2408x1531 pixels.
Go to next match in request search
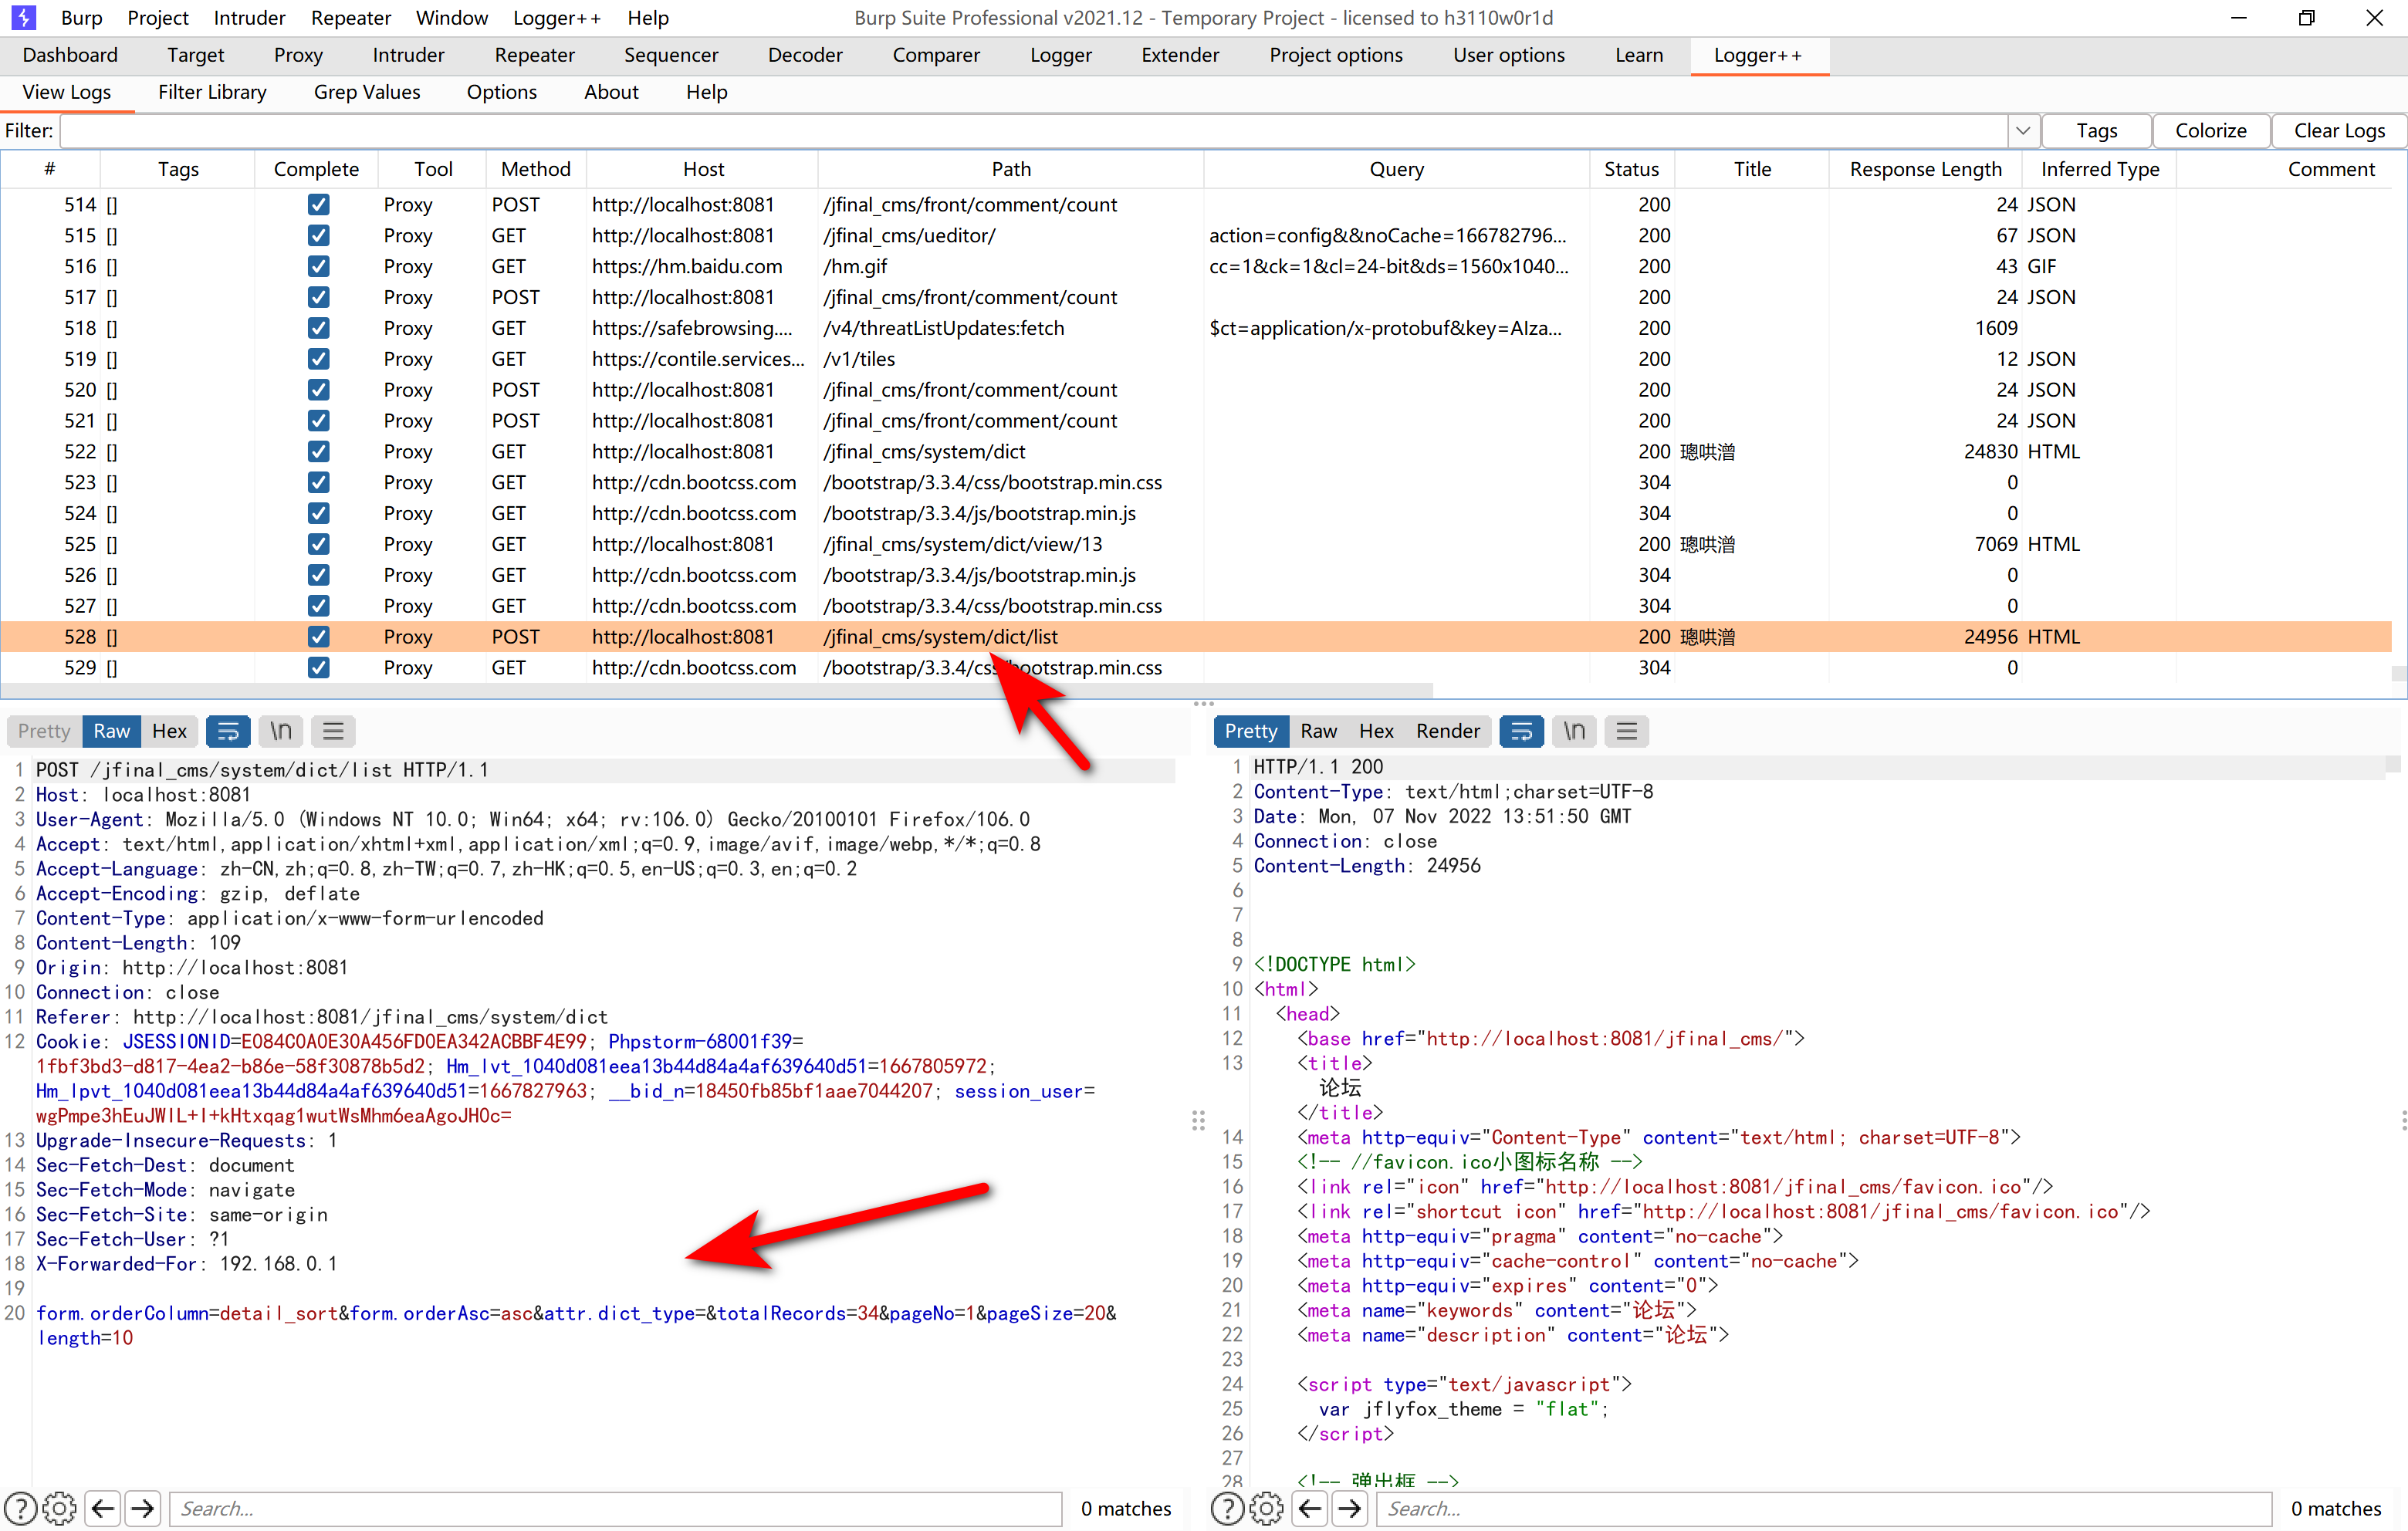(x=143, y=1507)
